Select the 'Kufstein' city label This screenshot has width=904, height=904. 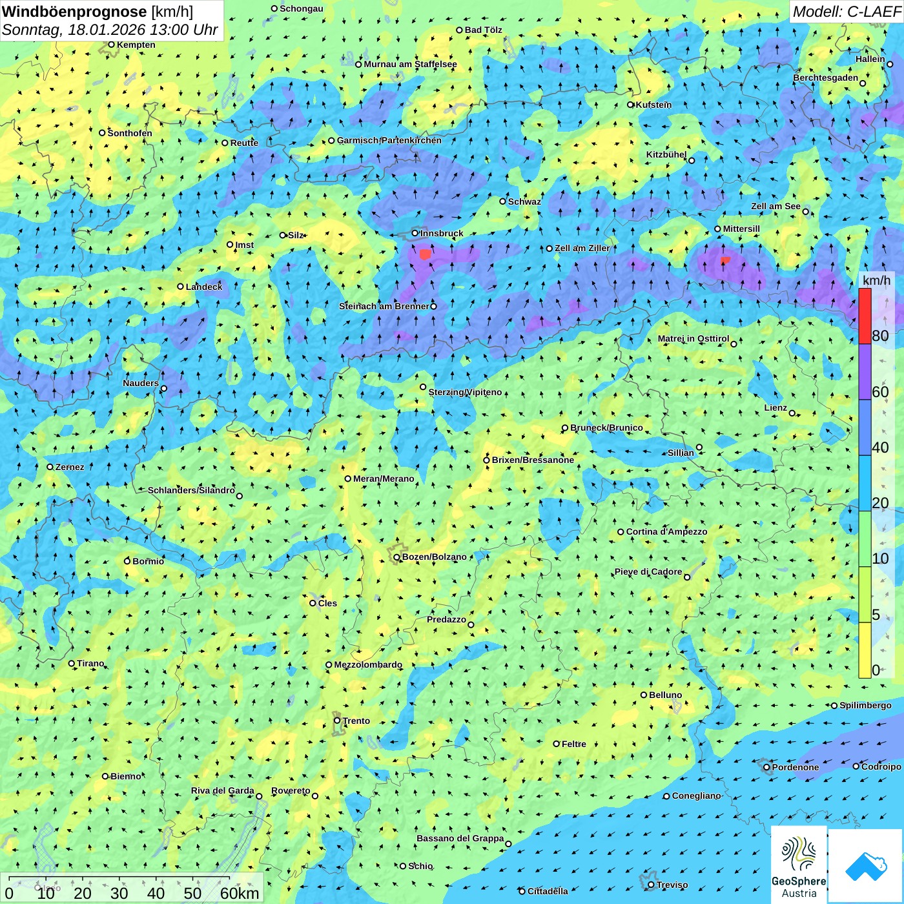point(653,105)
